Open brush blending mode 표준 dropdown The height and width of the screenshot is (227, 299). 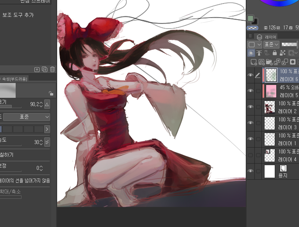tap(27, 117)
